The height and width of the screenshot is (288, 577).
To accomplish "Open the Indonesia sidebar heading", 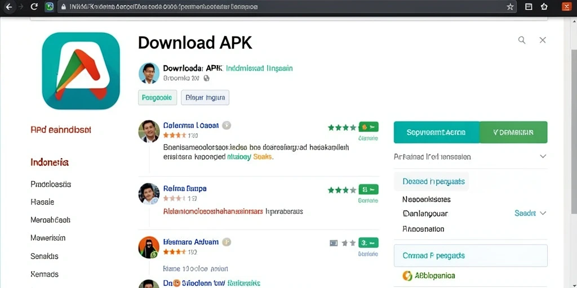I will point(50,163).
